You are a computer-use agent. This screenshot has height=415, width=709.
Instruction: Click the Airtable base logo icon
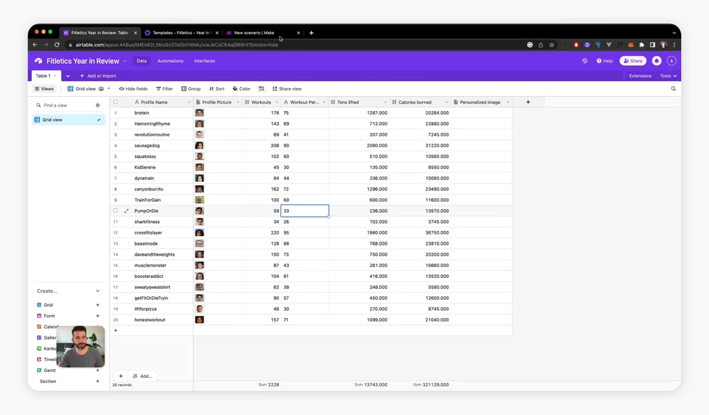[x=38, y=61]
